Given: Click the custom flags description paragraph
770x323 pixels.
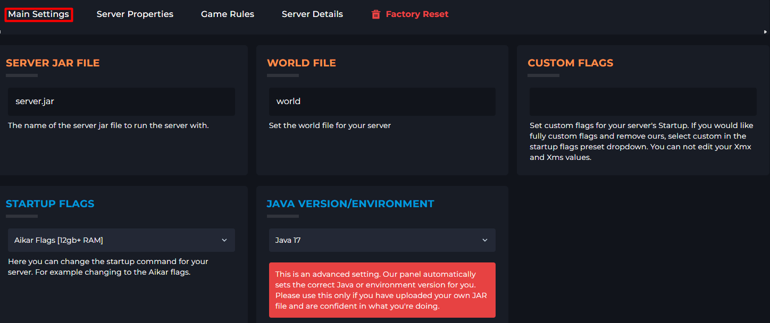Looking at the screenshot, I should coord(641,141).
